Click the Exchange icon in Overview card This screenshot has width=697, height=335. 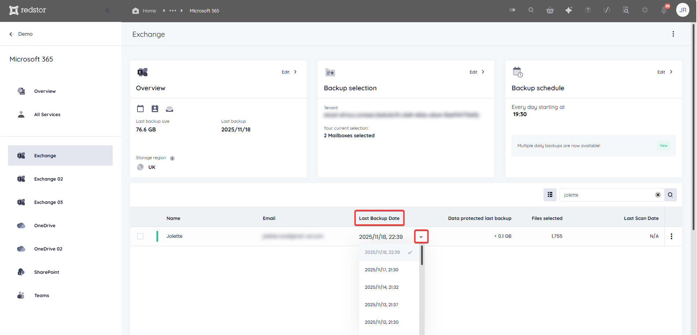tap(143, 72)
